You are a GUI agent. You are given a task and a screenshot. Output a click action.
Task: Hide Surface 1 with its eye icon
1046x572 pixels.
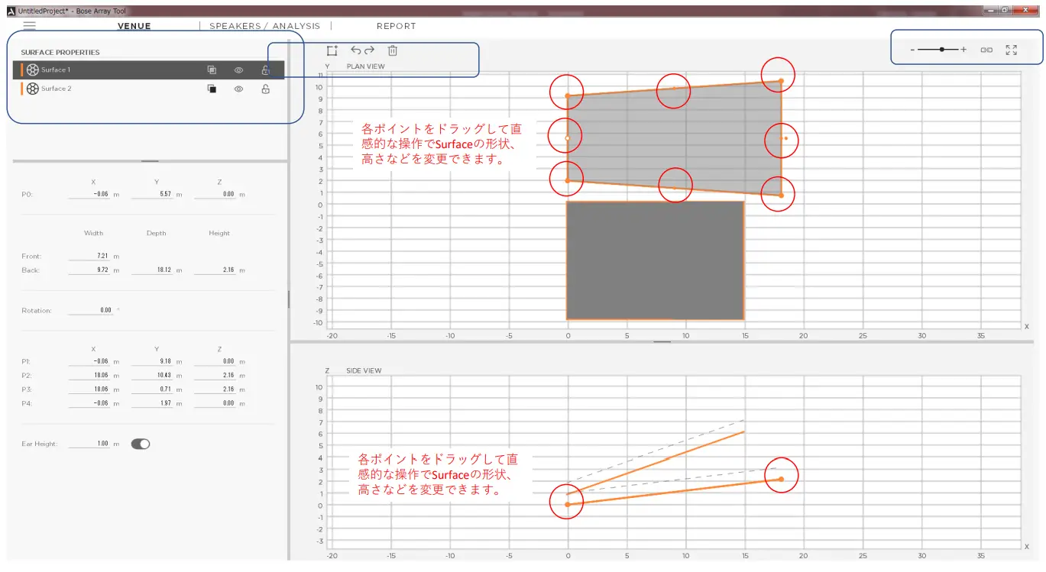(238, 69)
